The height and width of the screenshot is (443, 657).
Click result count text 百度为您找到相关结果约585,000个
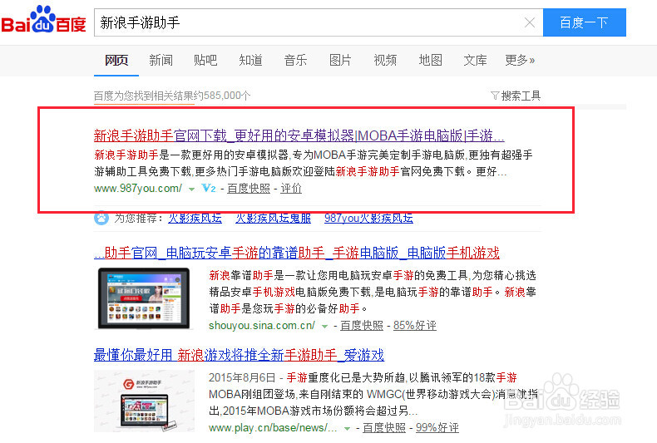172,96
